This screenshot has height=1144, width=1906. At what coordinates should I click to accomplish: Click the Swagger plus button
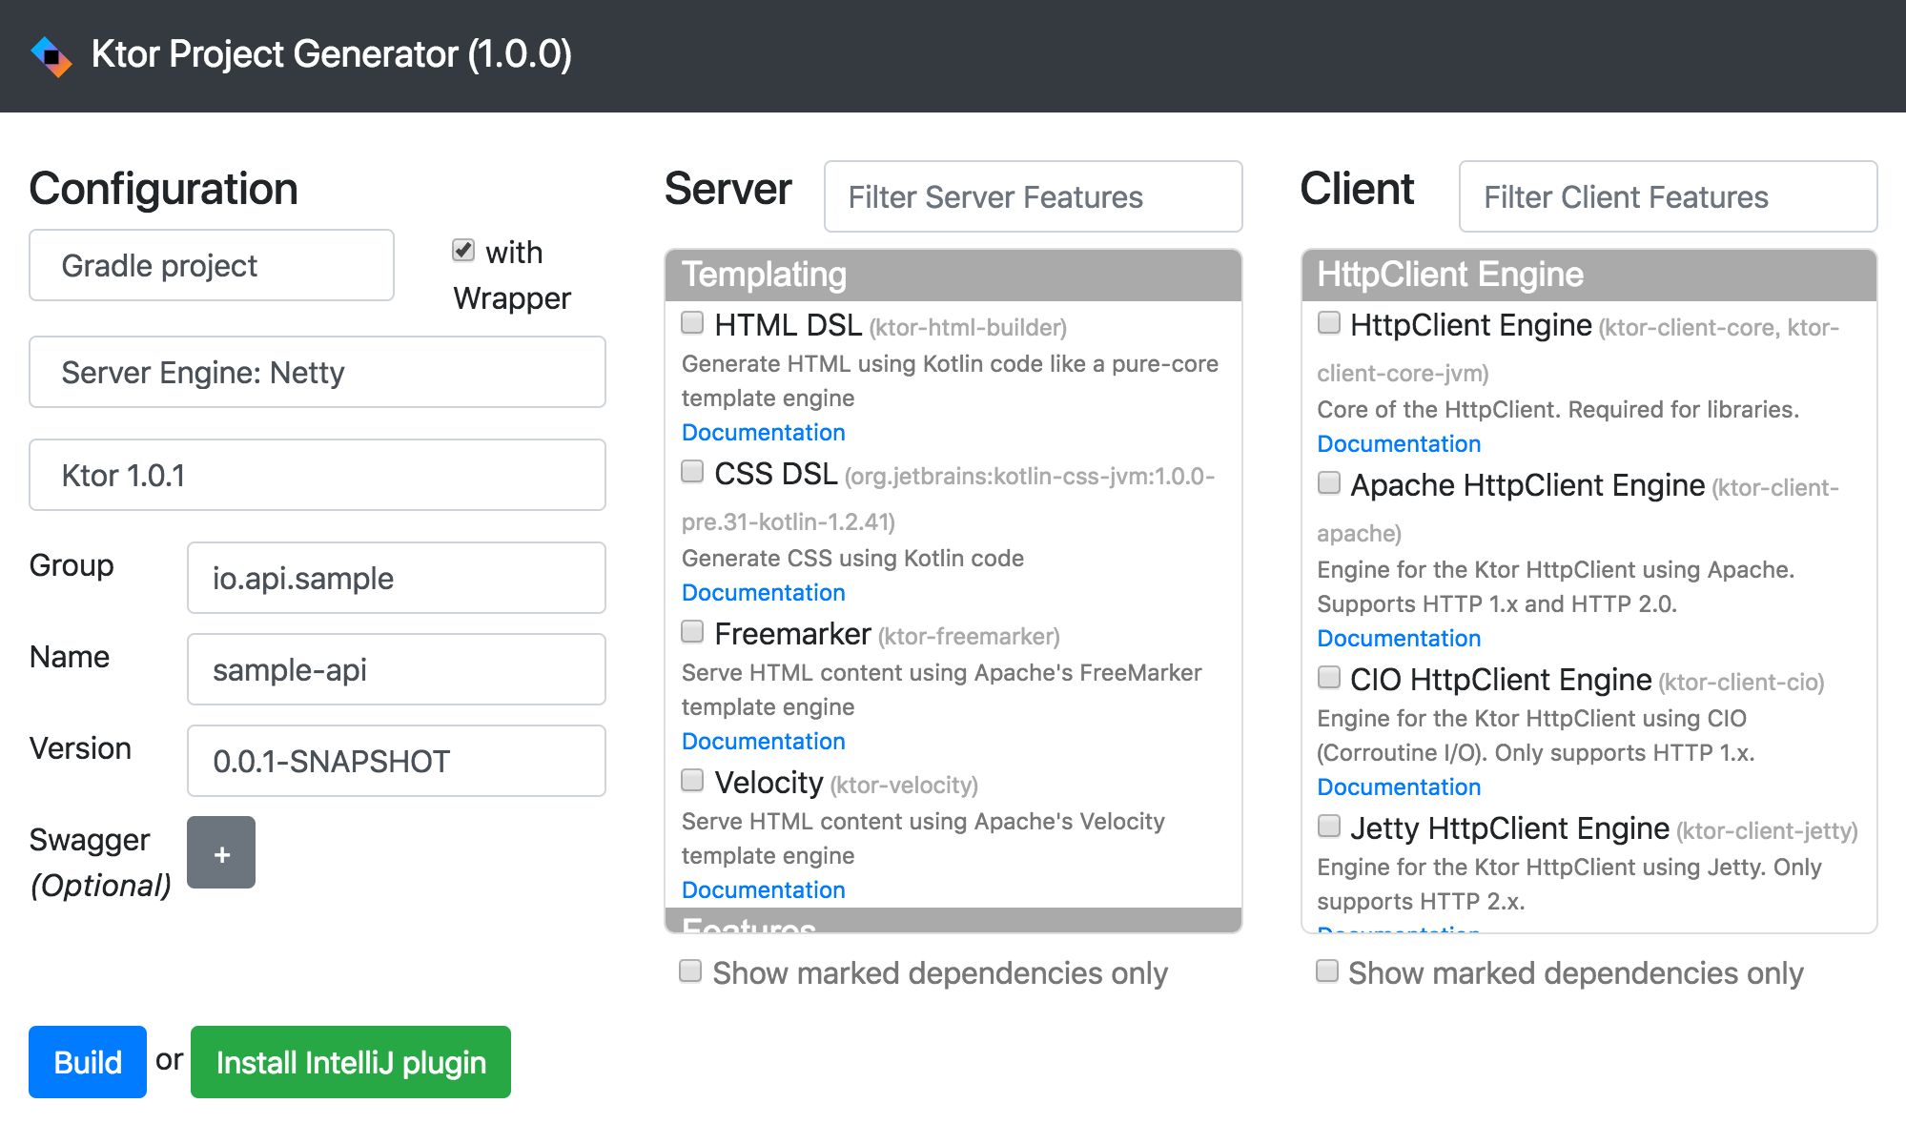[221, 853]
